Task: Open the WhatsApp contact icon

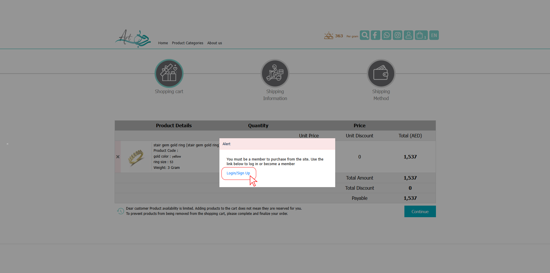Action: click(x=386, y=35)
